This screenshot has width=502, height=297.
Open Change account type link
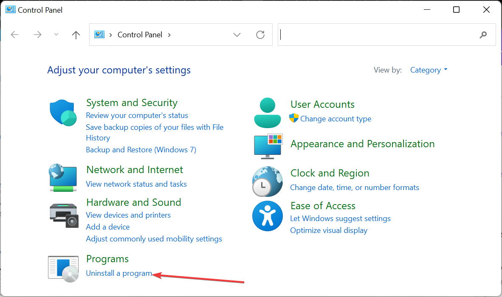pos(336,119)
